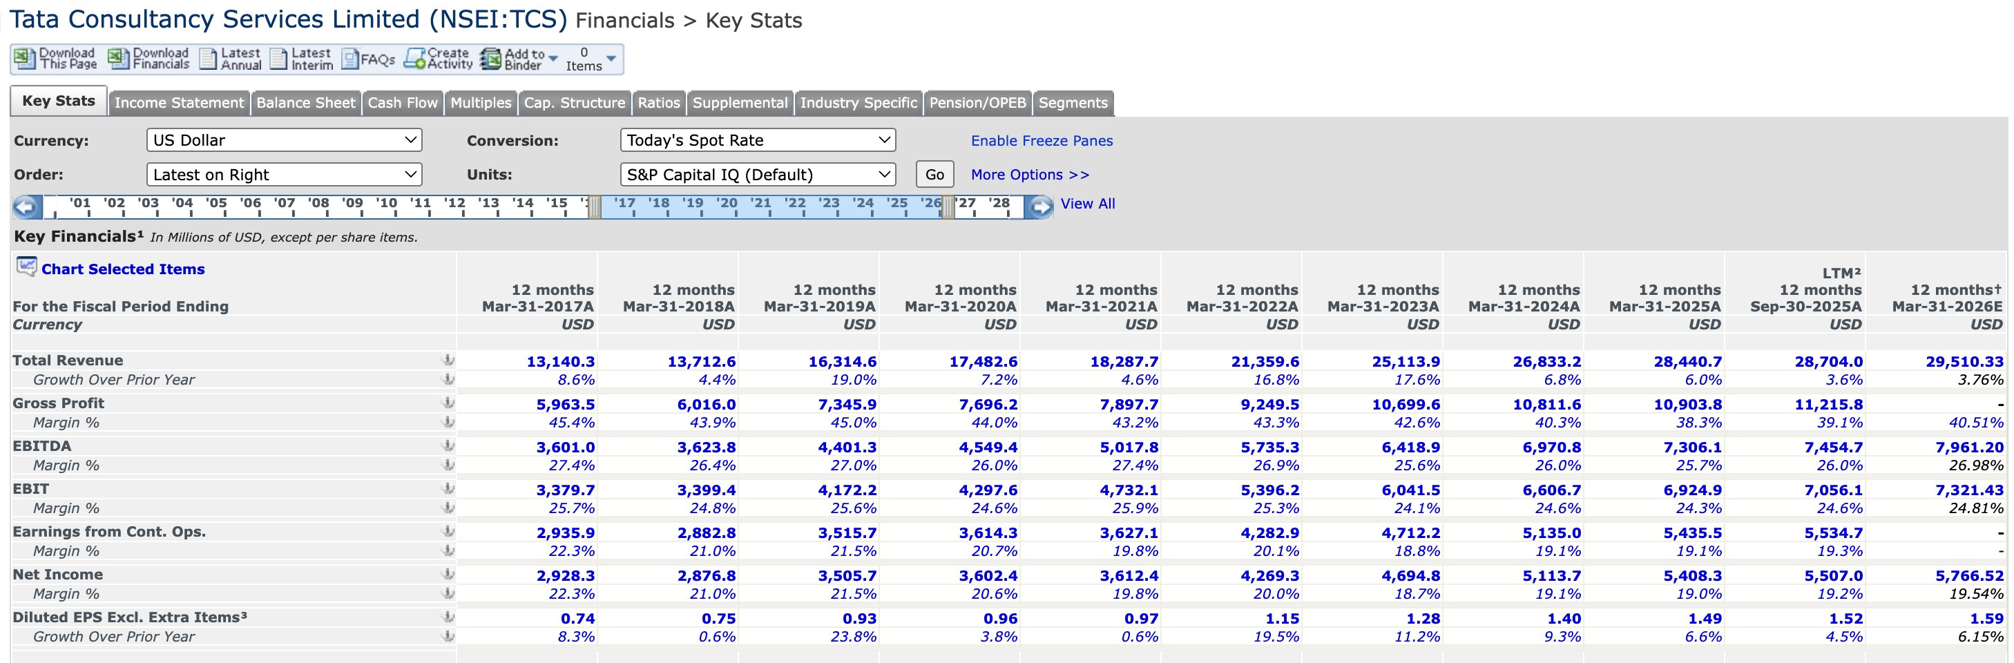Click Total Revenue value 13,140.3
2014x663 pixels.
pos(561,361)
